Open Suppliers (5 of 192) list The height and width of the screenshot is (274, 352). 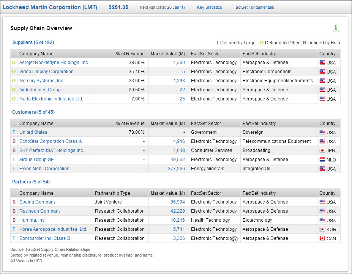coord(33,42)
